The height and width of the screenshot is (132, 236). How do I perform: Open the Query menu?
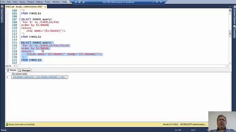pyautogui.click(x=22, y=2)
